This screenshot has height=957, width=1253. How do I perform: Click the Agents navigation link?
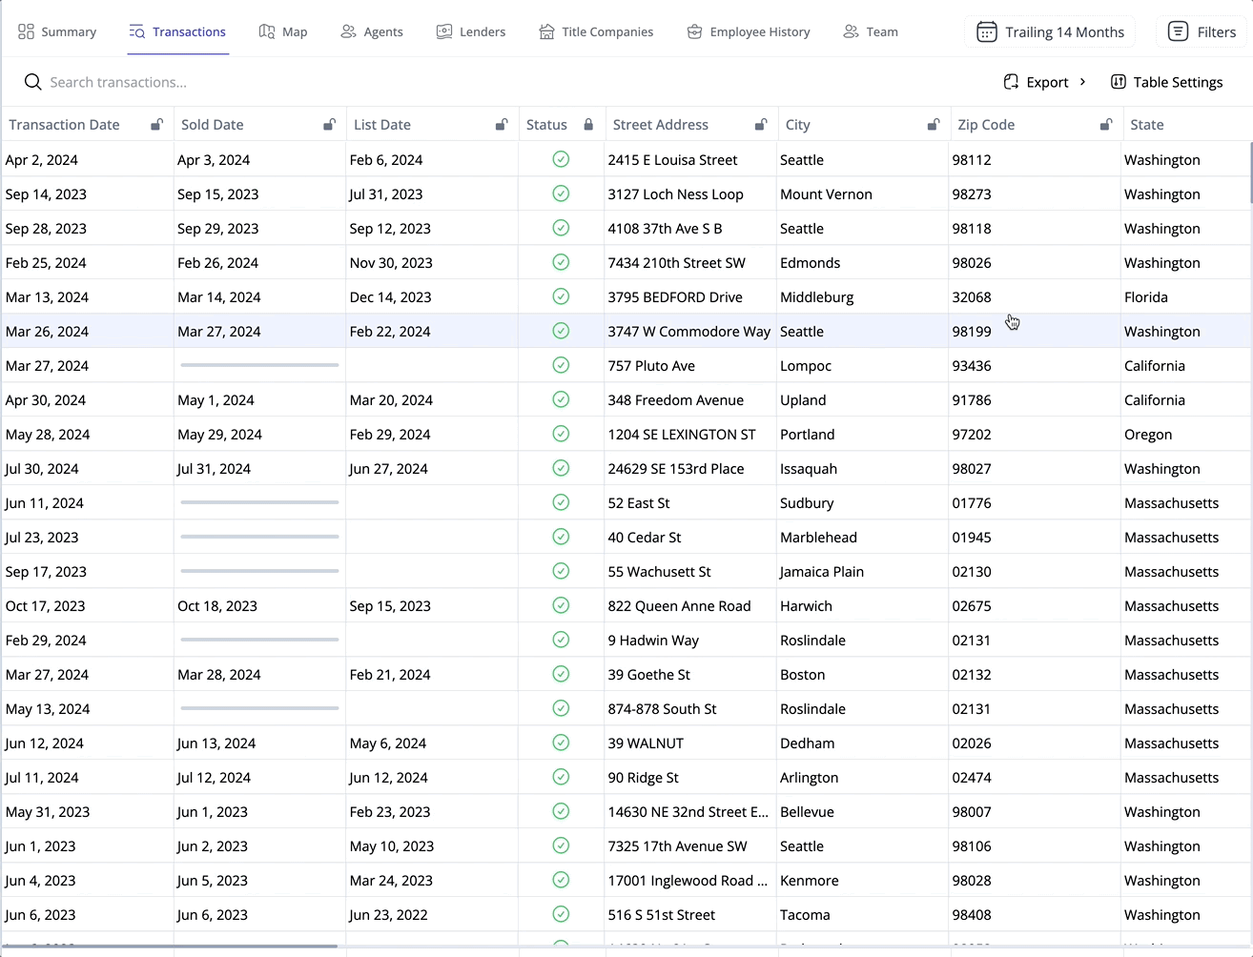pyautogui.click(x=372, y=31)
